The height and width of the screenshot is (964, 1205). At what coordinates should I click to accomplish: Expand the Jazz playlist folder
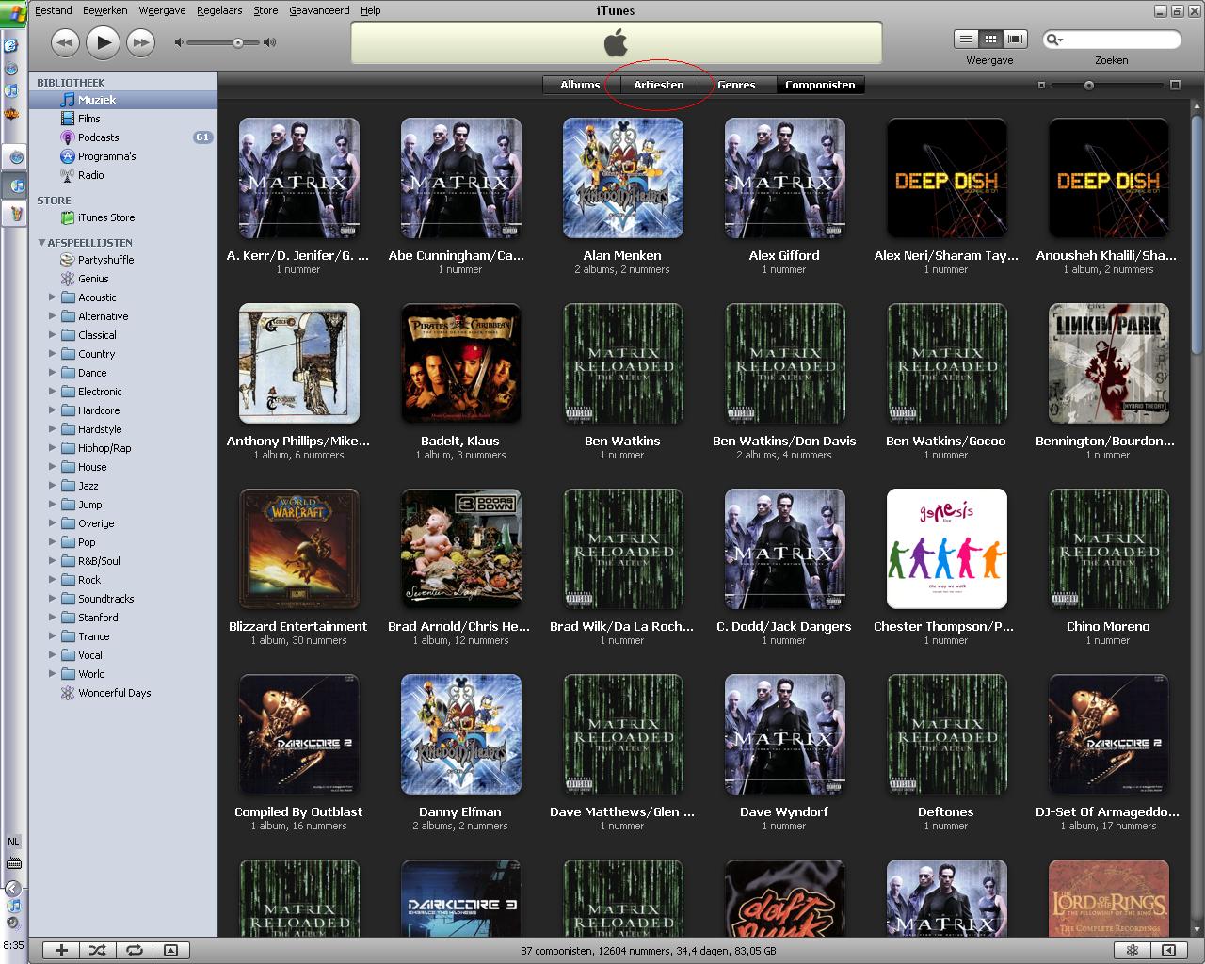53,486
